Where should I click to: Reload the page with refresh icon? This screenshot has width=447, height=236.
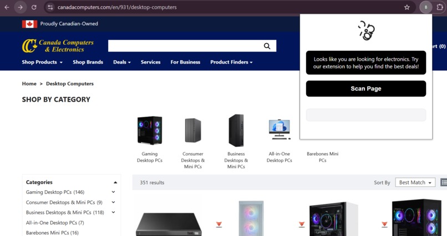(34, 7)
